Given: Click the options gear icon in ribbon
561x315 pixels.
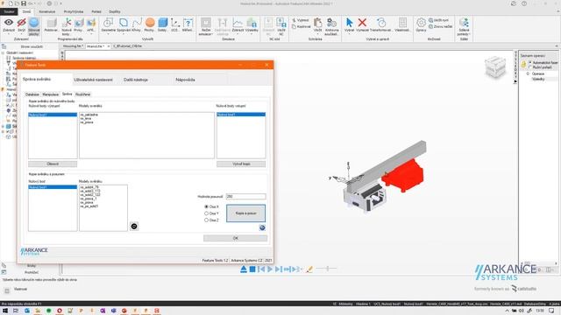Looking at the screenshot, I should pos(421,23).
